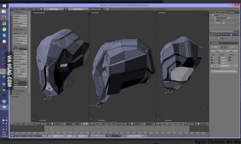Toggle the Merge option checkbox

[219, 57]
